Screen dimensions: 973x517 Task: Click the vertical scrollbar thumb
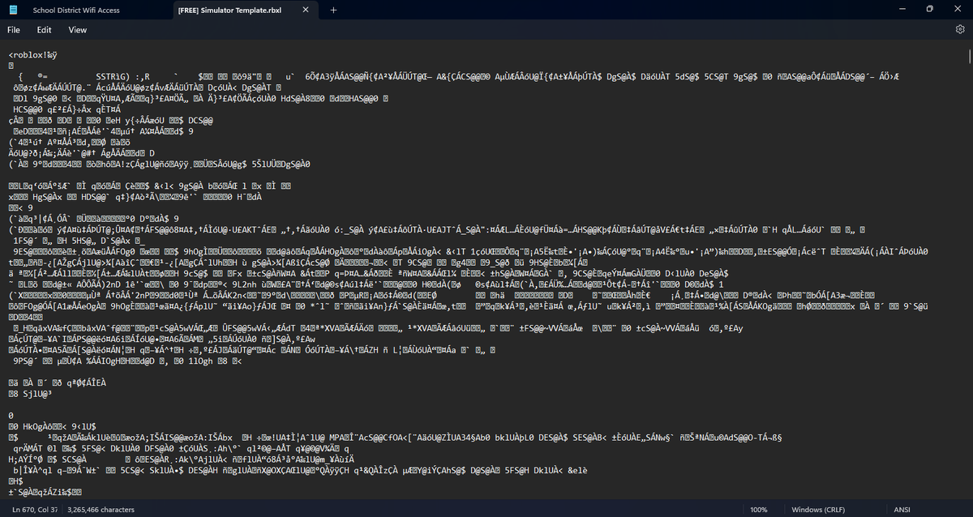968,57
